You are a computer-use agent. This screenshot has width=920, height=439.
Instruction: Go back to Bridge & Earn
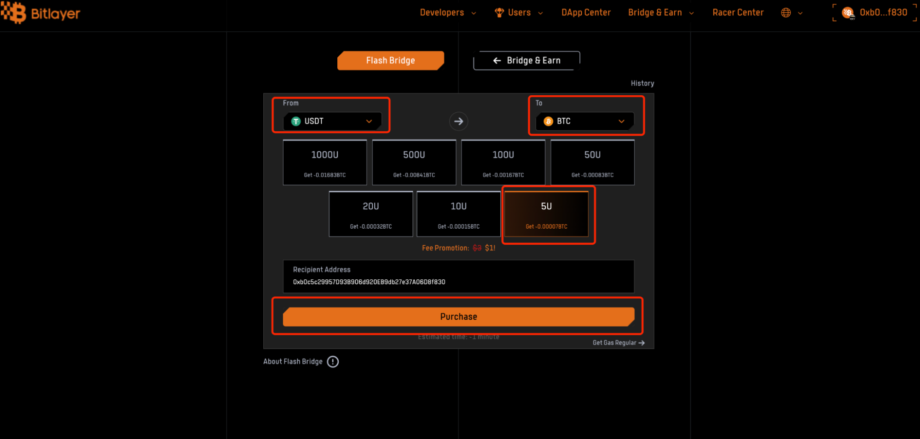coord(527,61)
